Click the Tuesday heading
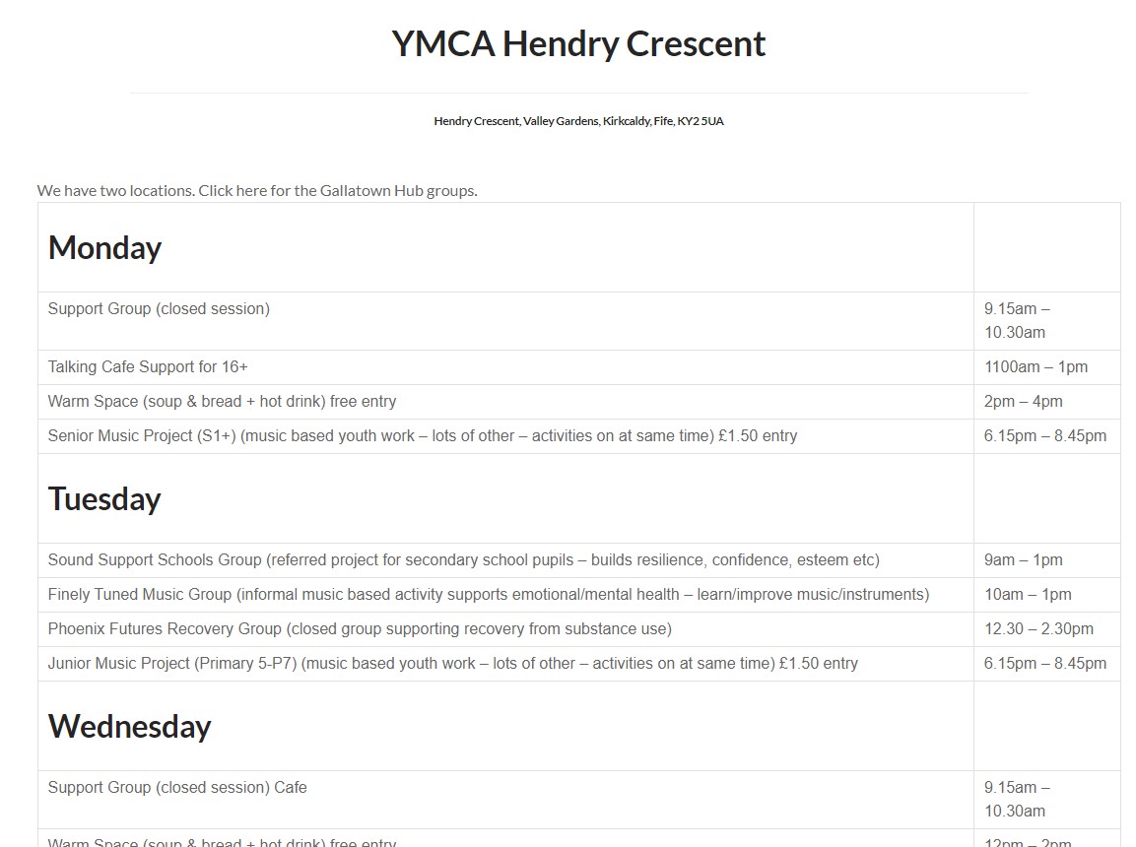This screenshot has height=847, width=1136. [x=104, y=499]
